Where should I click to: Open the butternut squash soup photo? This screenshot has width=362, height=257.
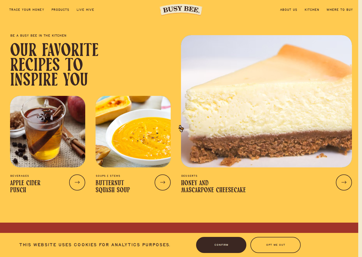click(133, 132)
